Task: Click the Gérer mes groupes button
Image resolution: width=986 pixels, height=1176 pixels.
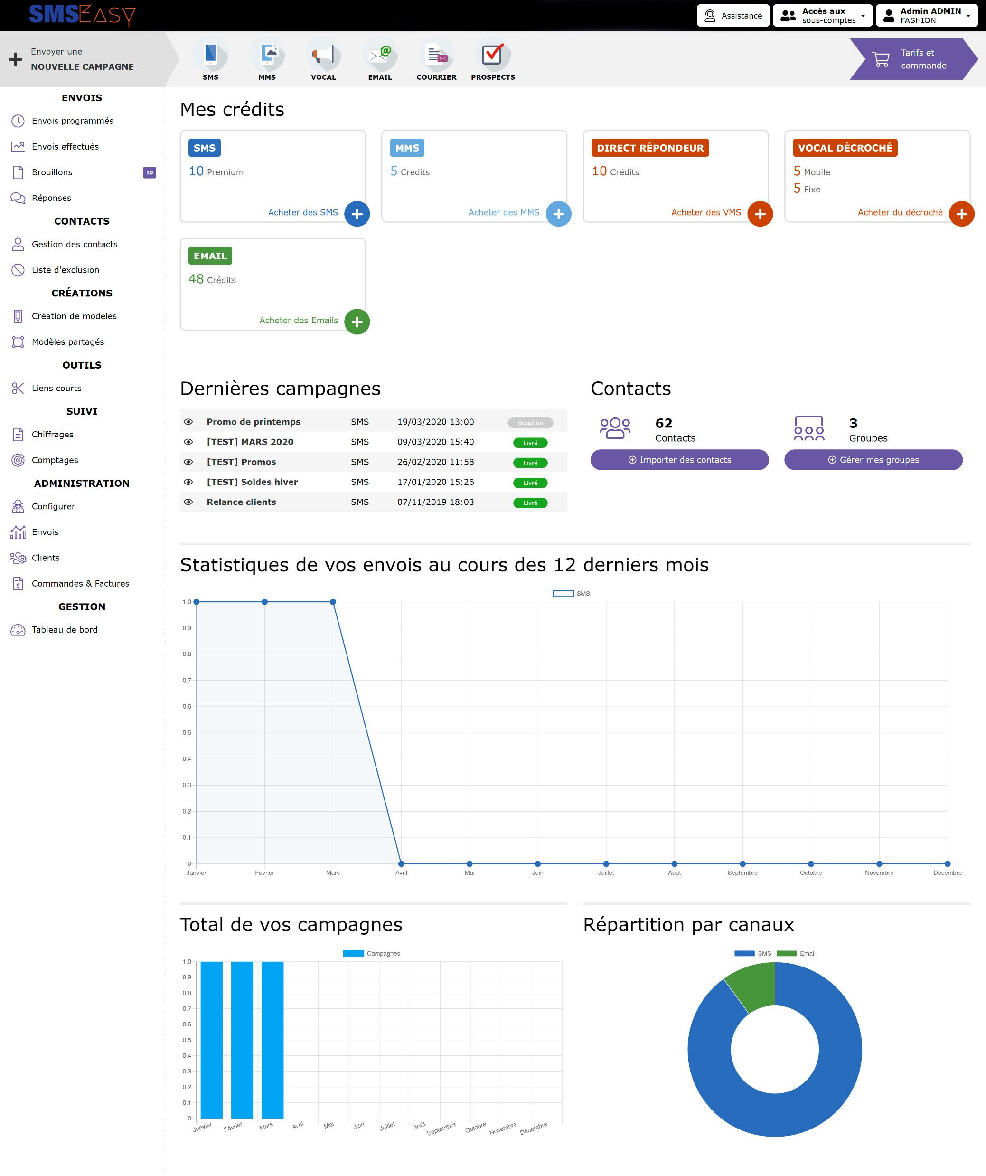Action: [x=873, y=460]
